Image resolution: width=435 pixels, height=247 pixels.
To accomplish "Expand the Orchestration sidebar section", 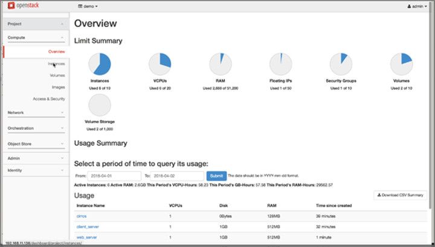I will 36,129.
